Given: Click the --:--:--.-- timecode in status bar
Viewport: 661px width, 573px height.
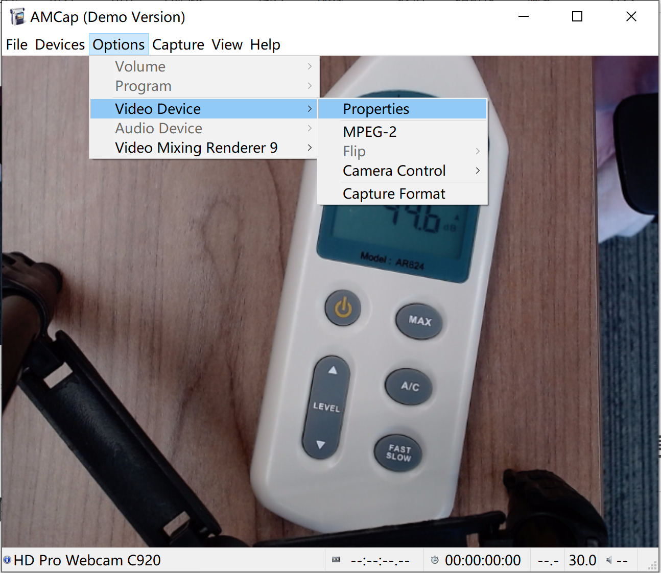Looking at the screenshot, I should coord(380,560).
